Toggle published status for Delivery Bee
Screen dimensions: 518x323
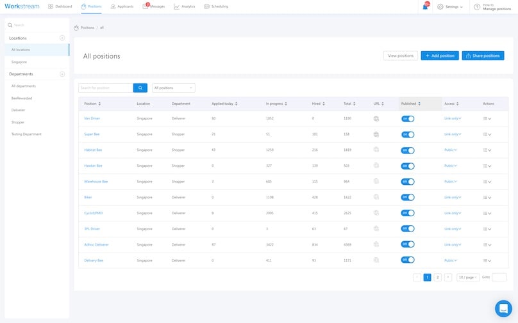(x=407, y=260)
